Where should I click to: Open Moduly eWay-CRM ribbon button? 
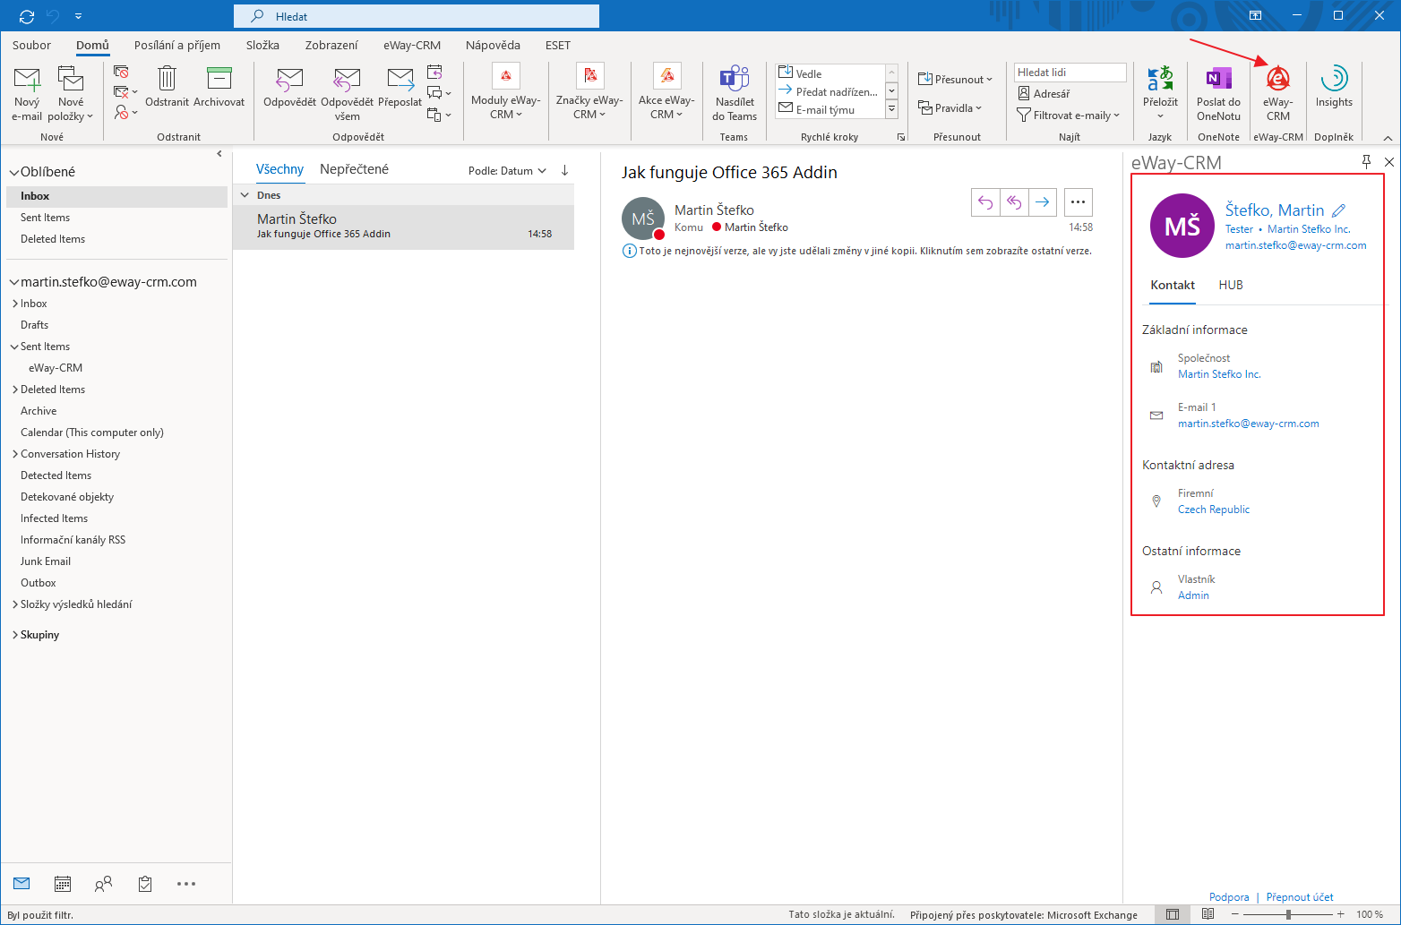(506, 91)
